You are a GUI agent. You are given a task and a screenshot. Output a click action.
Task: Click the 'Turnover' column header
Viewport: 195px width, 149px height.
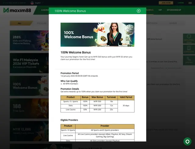(111, 97)
